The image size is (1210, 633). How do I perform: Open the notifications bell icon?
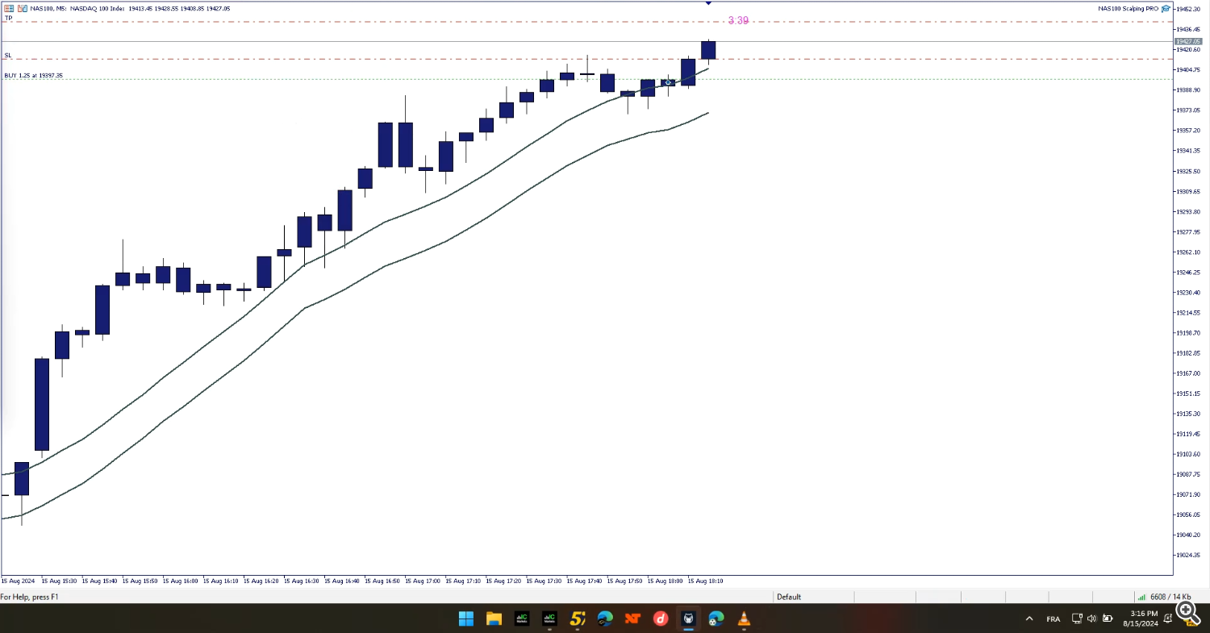click(1167, 618)
